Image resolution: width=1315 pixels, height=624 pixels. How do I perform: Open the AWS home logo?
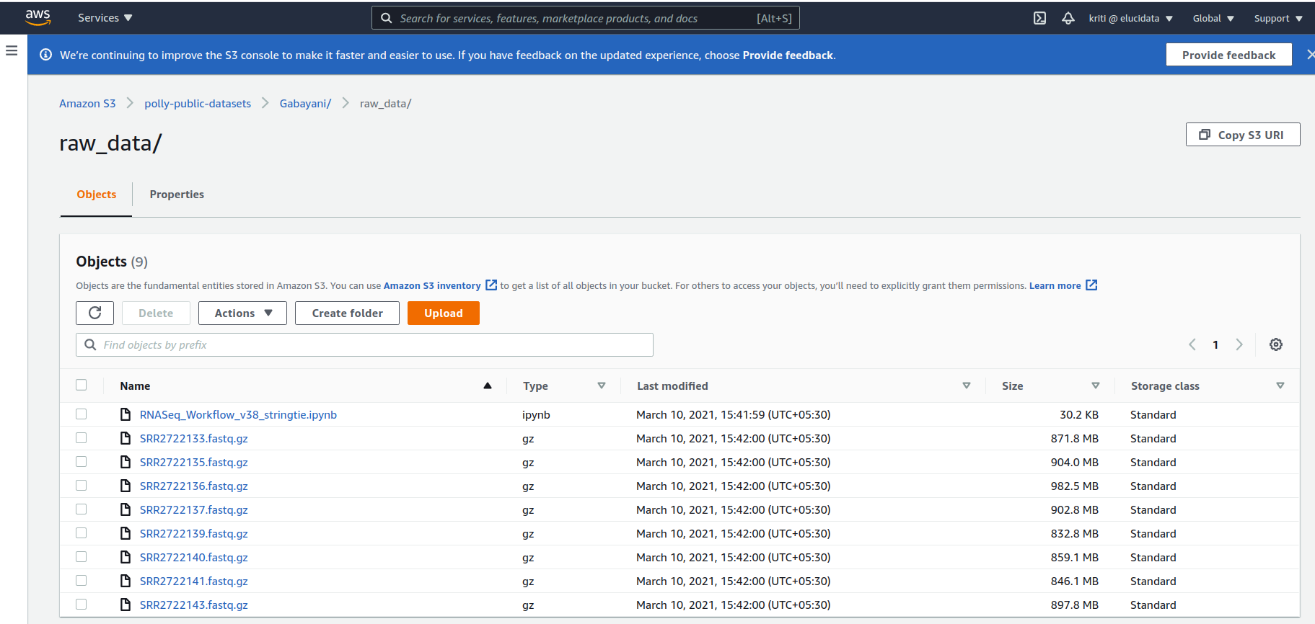tap(38, 17)
